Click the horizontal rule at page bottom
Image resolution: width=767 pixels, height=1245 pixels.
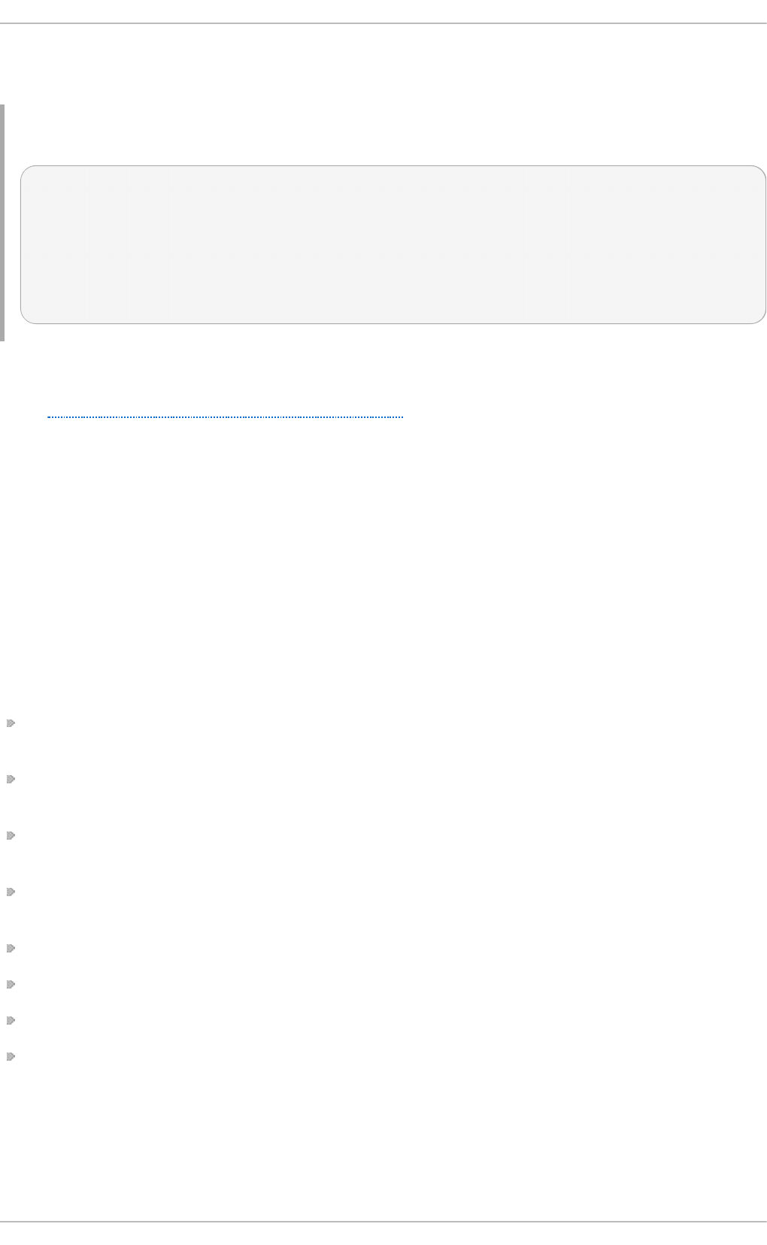[383, 1222]
